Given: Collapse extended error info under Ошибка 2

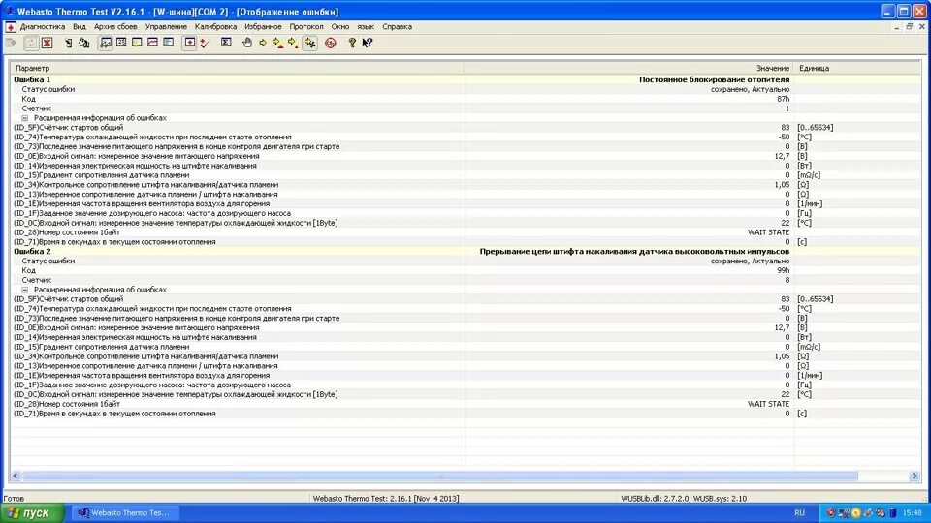Looking at the screenshot, I should click(25, 290).
